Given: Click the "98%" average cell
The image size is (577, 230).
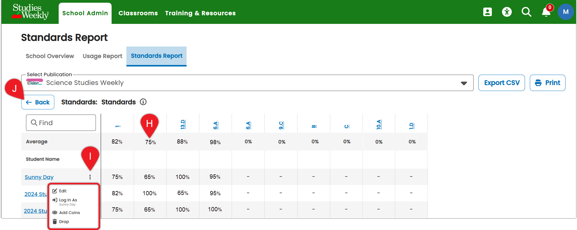Looking at the screenshot, I should click(215, 142).
